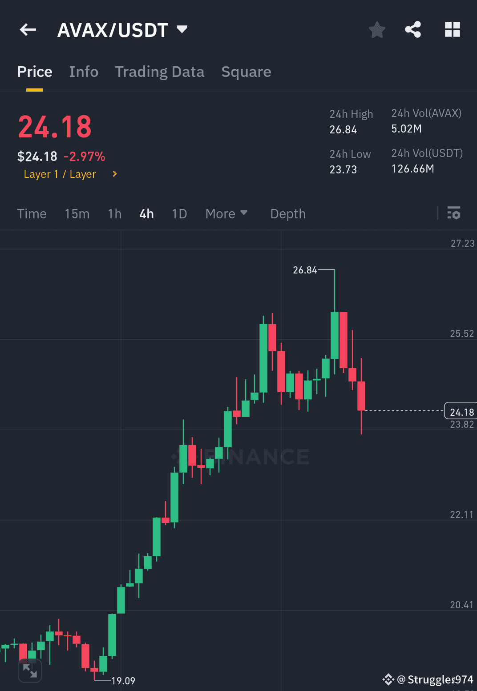Image resolution: width=477 pixels, height=691 pixels.
Task: Share the AVAX/USDT chart
Action: [x=412, y=29]
